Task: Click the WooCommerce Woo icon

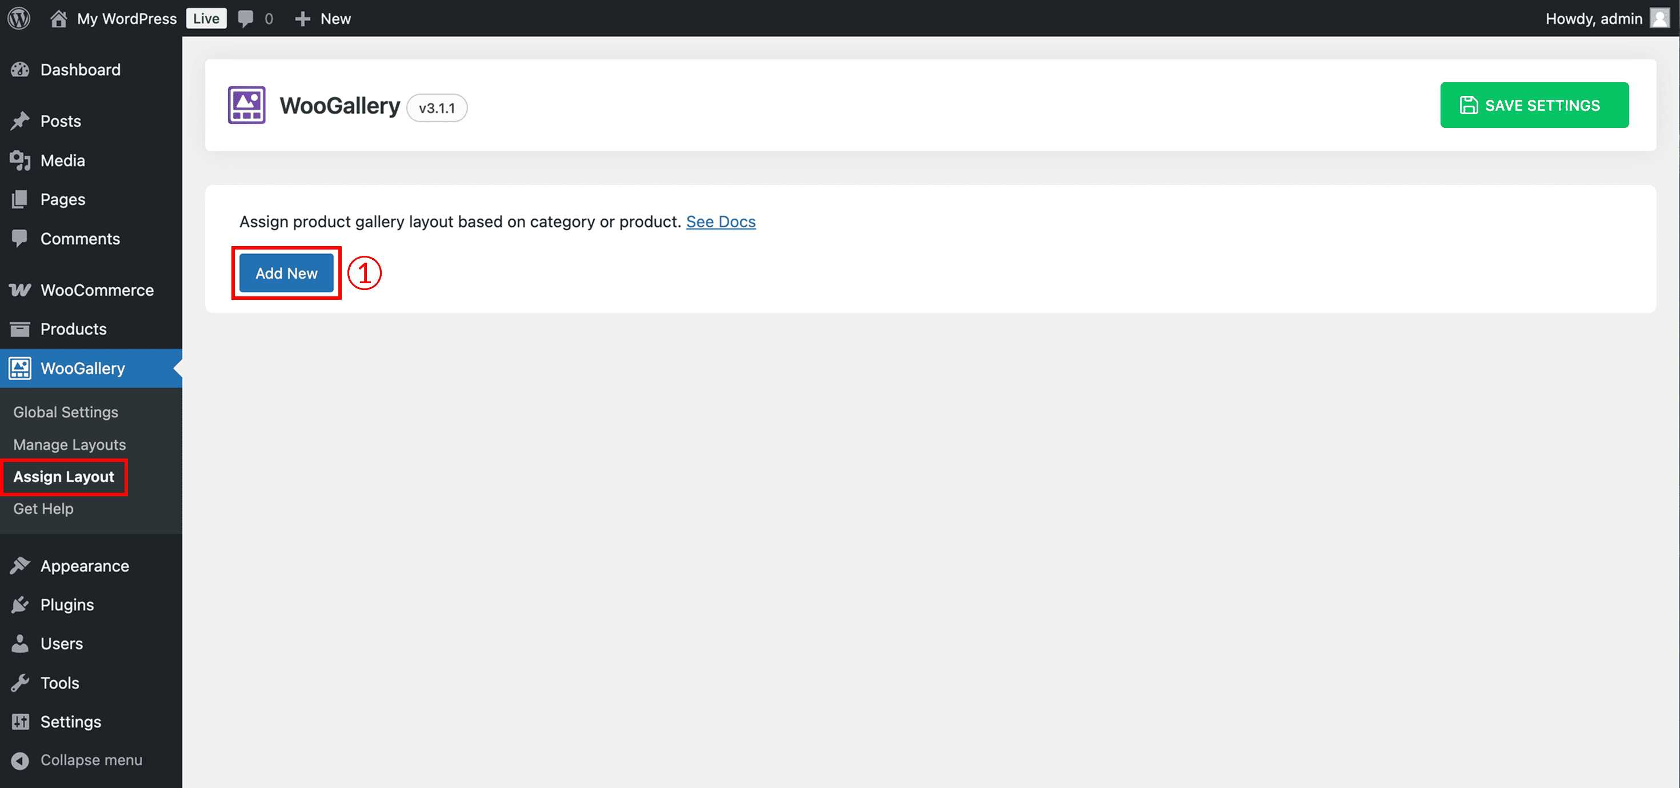Action: [20, 290]
